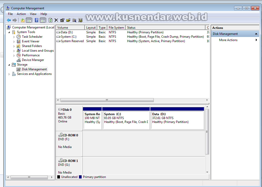Image resolution: width=262 pixels, height=187 pixels.
Task: Click Unallocated black legend swatch
Action: point(58,177)
